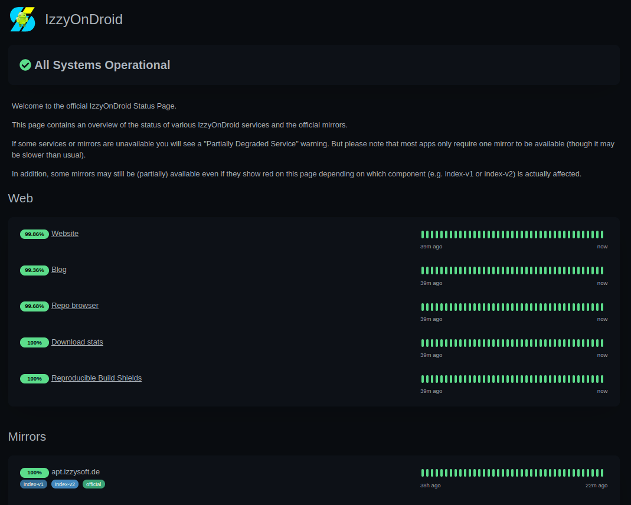Click the 100% badge next to Download stats

(x=34, y=342)
